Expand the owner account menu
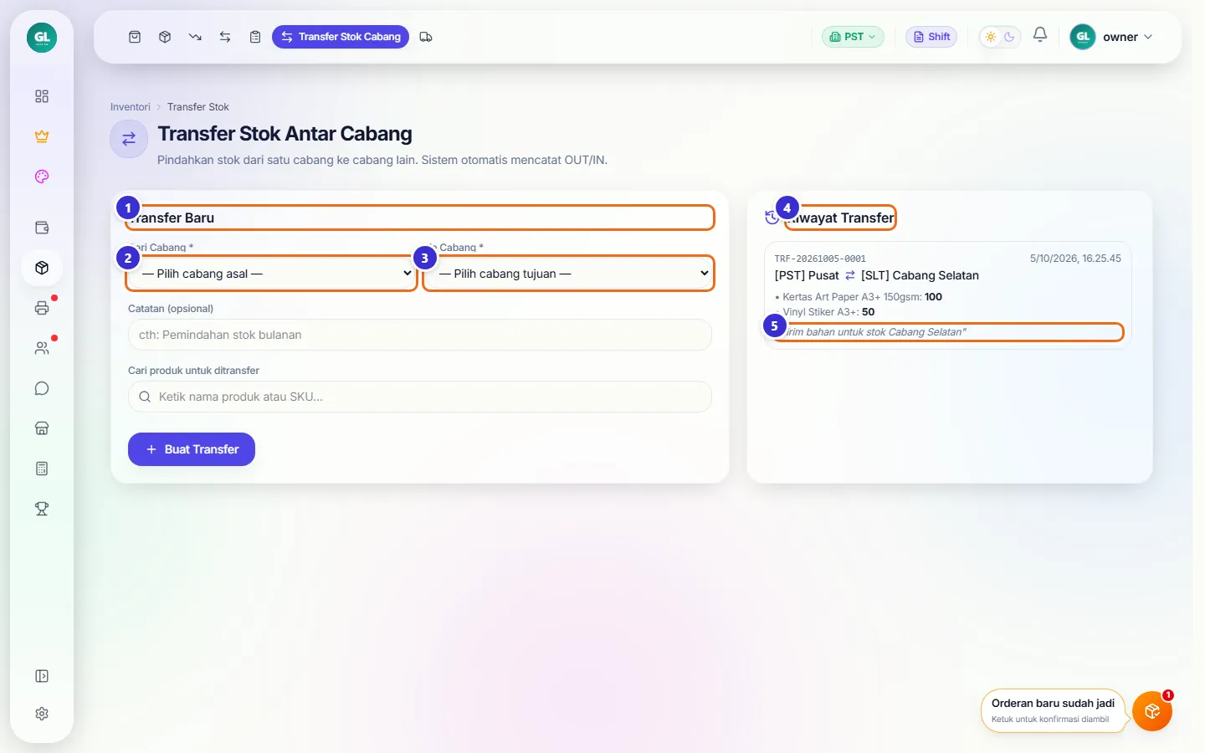 pos(1113,37)
